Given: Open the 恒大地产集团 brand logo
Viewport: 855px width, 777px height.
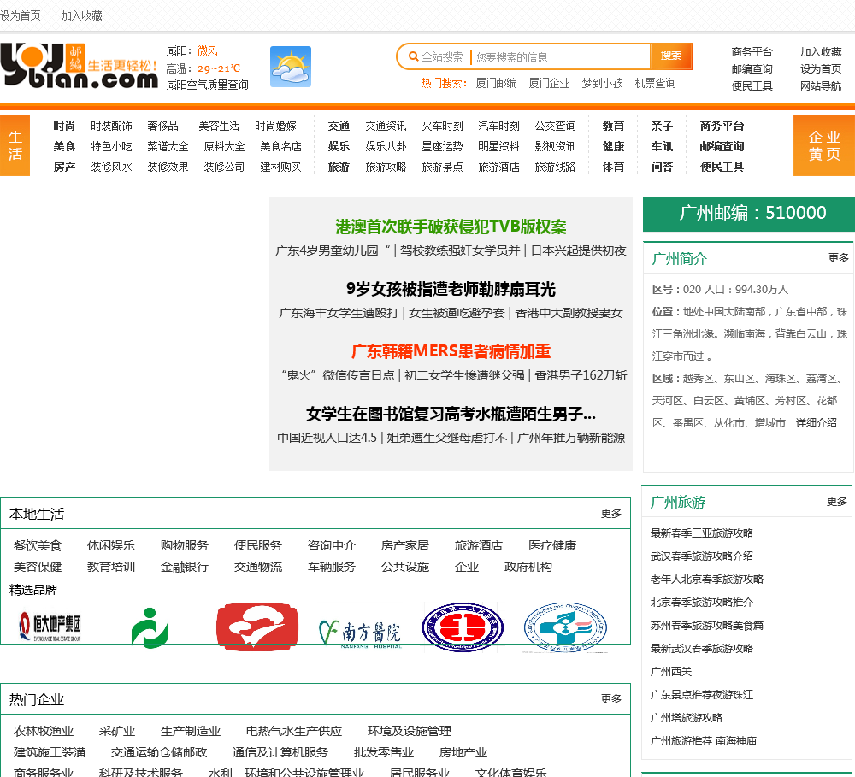Looking at the screenshot, I should click(x=50, y=626).
